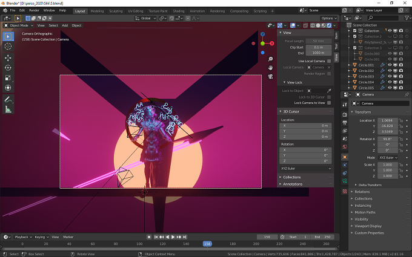Screen dimensions: 412x257
Task: Click the Clip Start value field
Action: point(319,47)
